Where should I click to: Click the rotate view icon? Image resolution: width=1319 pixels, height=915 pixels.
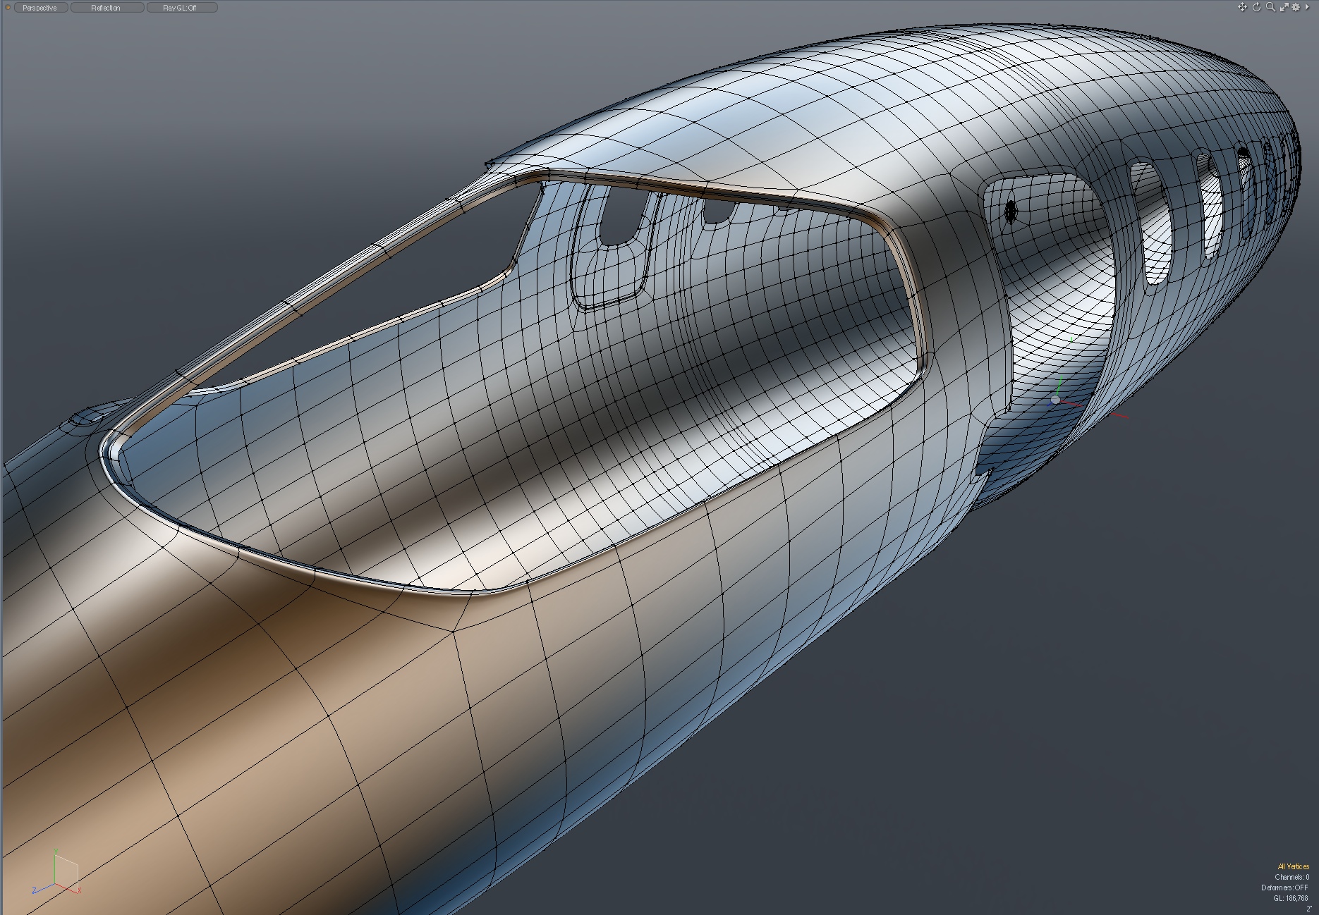(x=1256, y=7)
